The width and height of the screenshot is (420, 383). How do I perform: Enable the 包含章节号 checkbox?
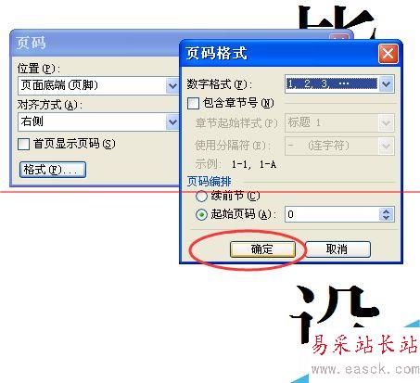pyautogui.click(x=194, y=103)
